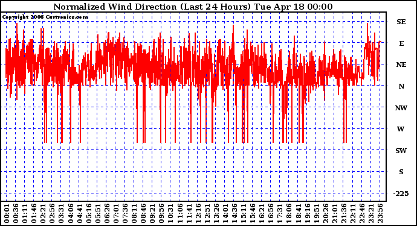417x226 pixels.
Task: Click the E direction axis label
Action: click(401, 43)
